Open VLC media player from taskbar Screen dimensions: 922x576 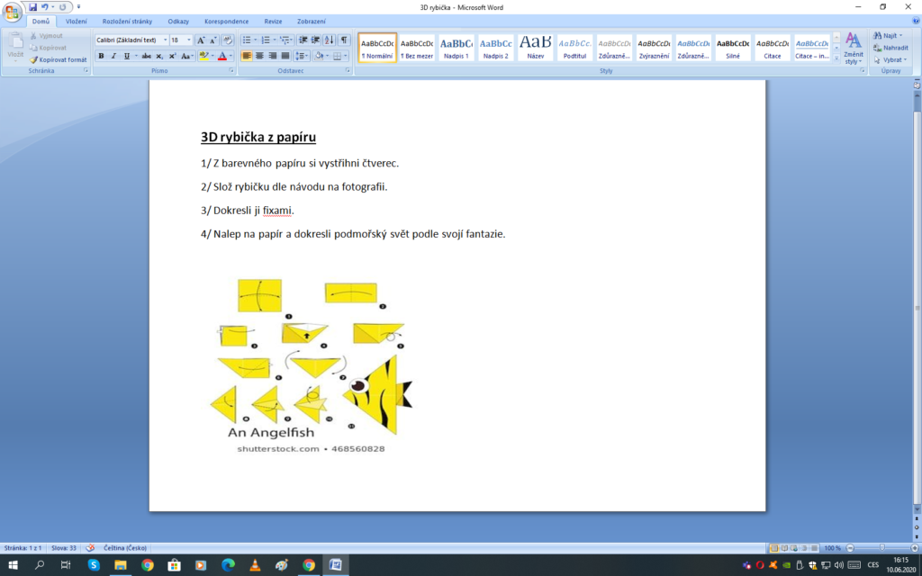coord(255,565)
